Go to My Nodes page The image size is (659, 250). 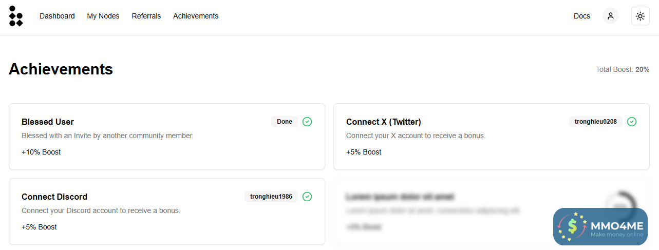click(103, 16)
